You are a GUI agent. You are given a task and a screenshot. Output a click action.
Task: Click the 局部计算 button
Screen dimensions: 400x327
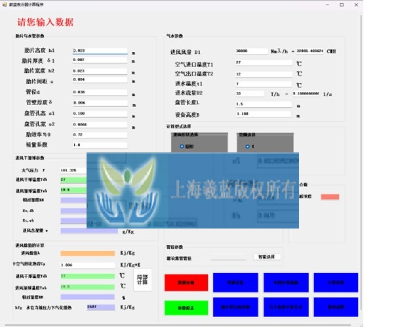[142, 280]
